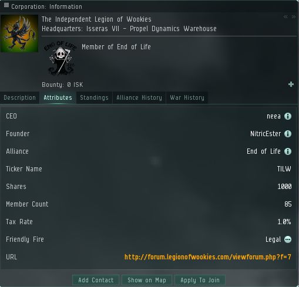Show info for End of Life alliance

pyautogui.click(x=288, y=151)
